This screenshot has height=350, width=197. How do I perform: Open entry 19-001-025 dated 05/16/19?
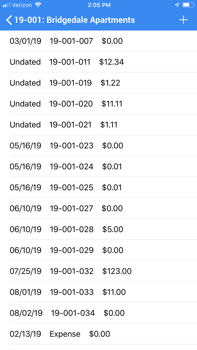(98, 187)
